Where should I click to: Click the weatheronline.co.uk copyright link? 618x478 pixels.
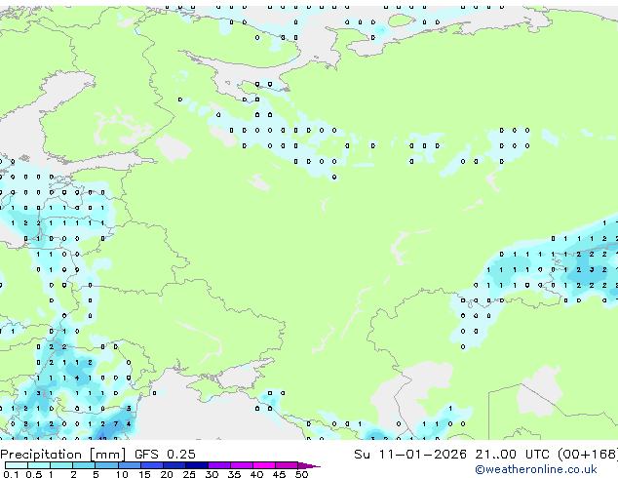[x=536, y=469]
